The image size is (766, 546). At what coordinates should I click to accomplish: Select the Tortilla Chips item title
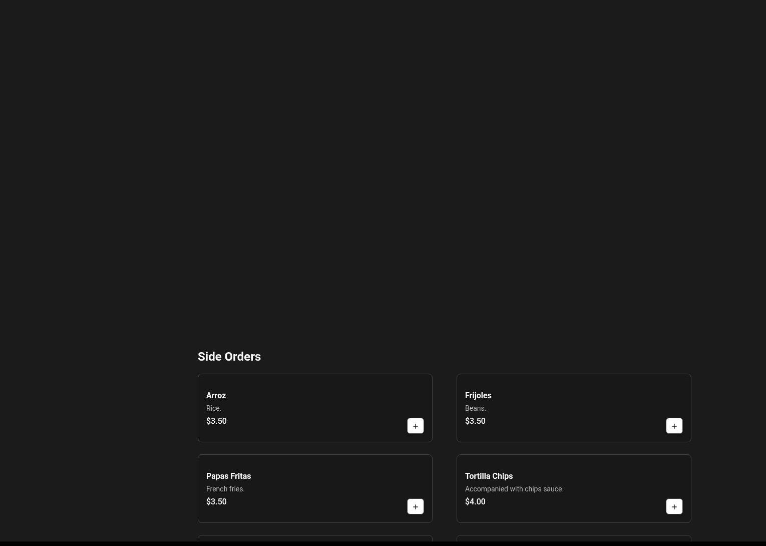[489, 476]
